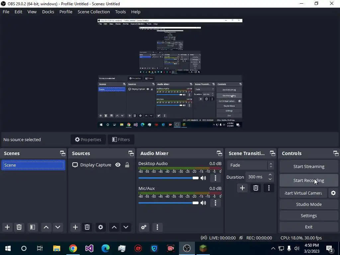This screenshot has height=255, width=340.
Task: Open File Explorer from taskbar
Action: point(56,248)
